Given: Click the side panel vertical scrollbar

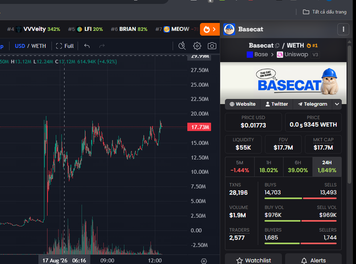Looking at the screenshot, I should click(349, 114).
